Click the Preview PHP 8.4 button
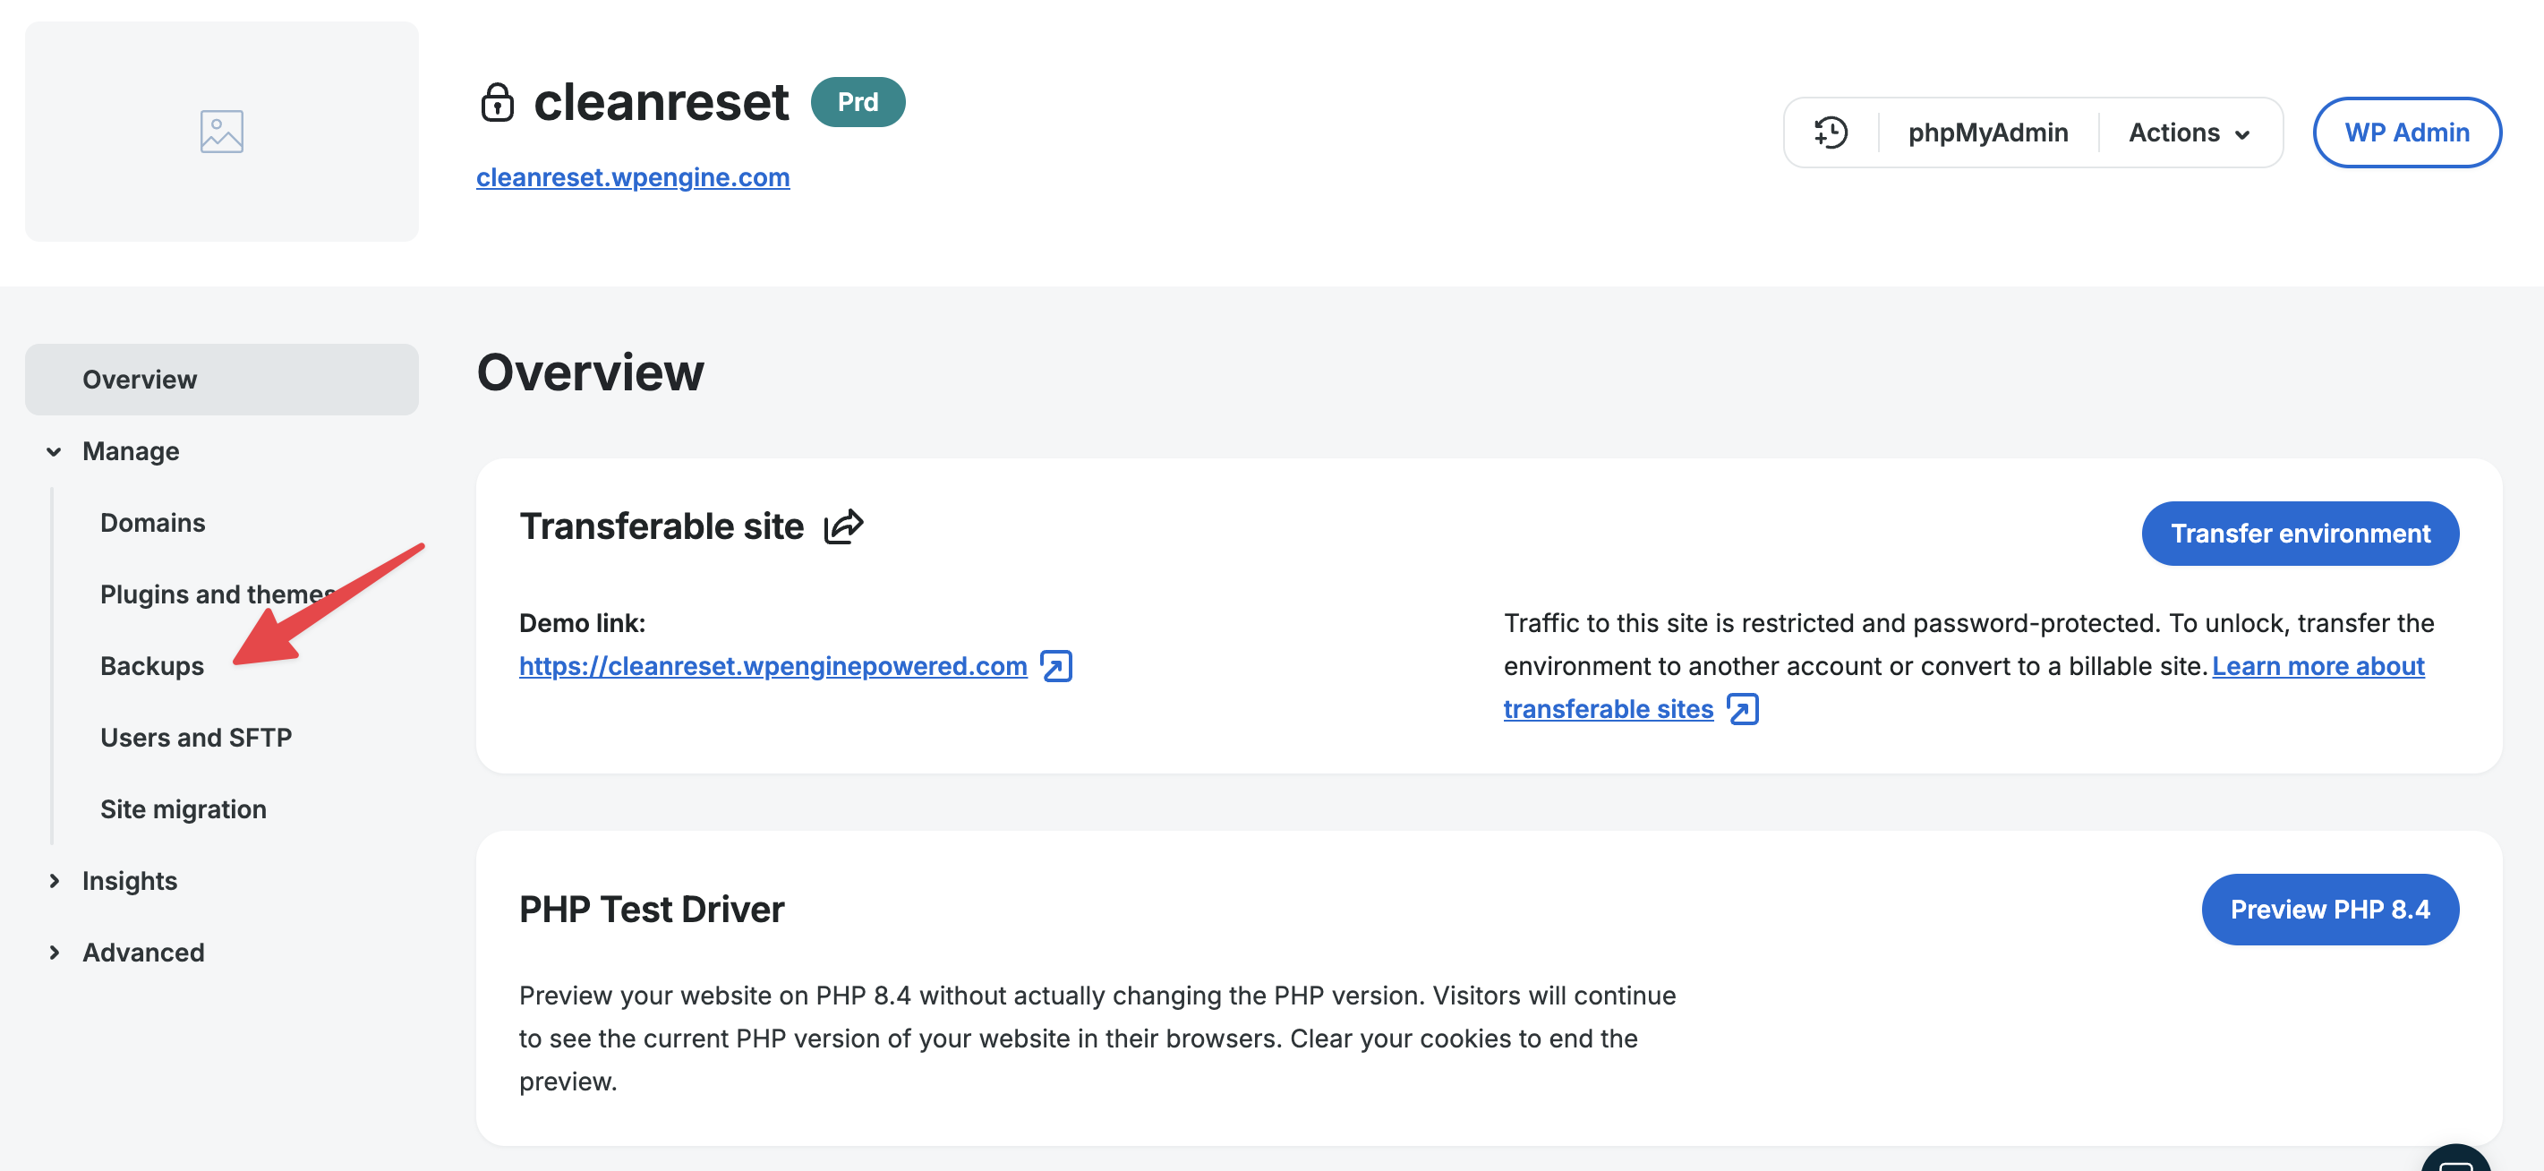 pos(2328,910)
